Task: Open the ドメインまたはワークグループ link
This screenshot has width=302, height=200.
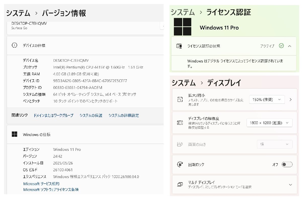Action: [x=53, y=115]
